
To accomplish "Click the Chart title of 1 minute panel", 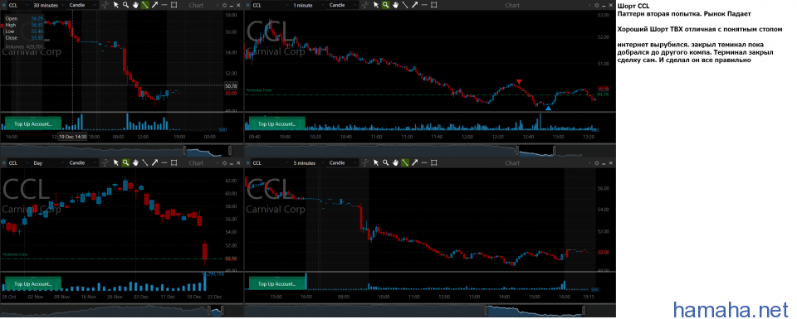I will pos(512,5).
